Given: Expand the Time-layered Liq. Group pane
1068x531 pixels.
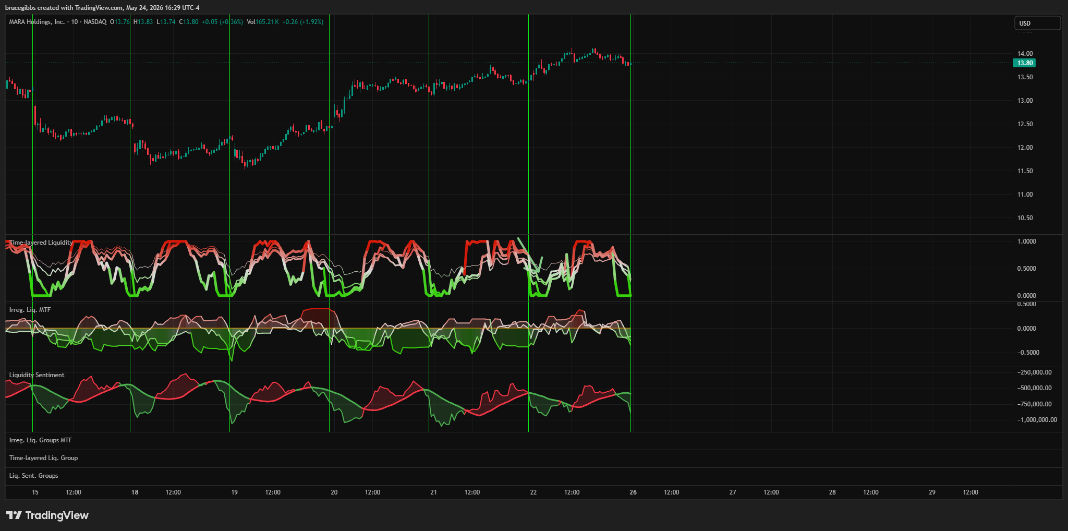Looking at the screenshot, I should [43, 458].
